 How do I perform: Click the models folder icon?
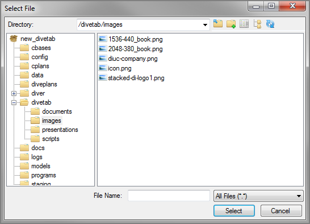coord(24,166)
